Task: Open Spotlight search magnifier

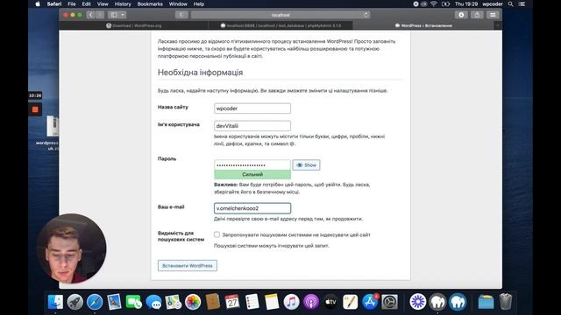Action: [511, 3]
